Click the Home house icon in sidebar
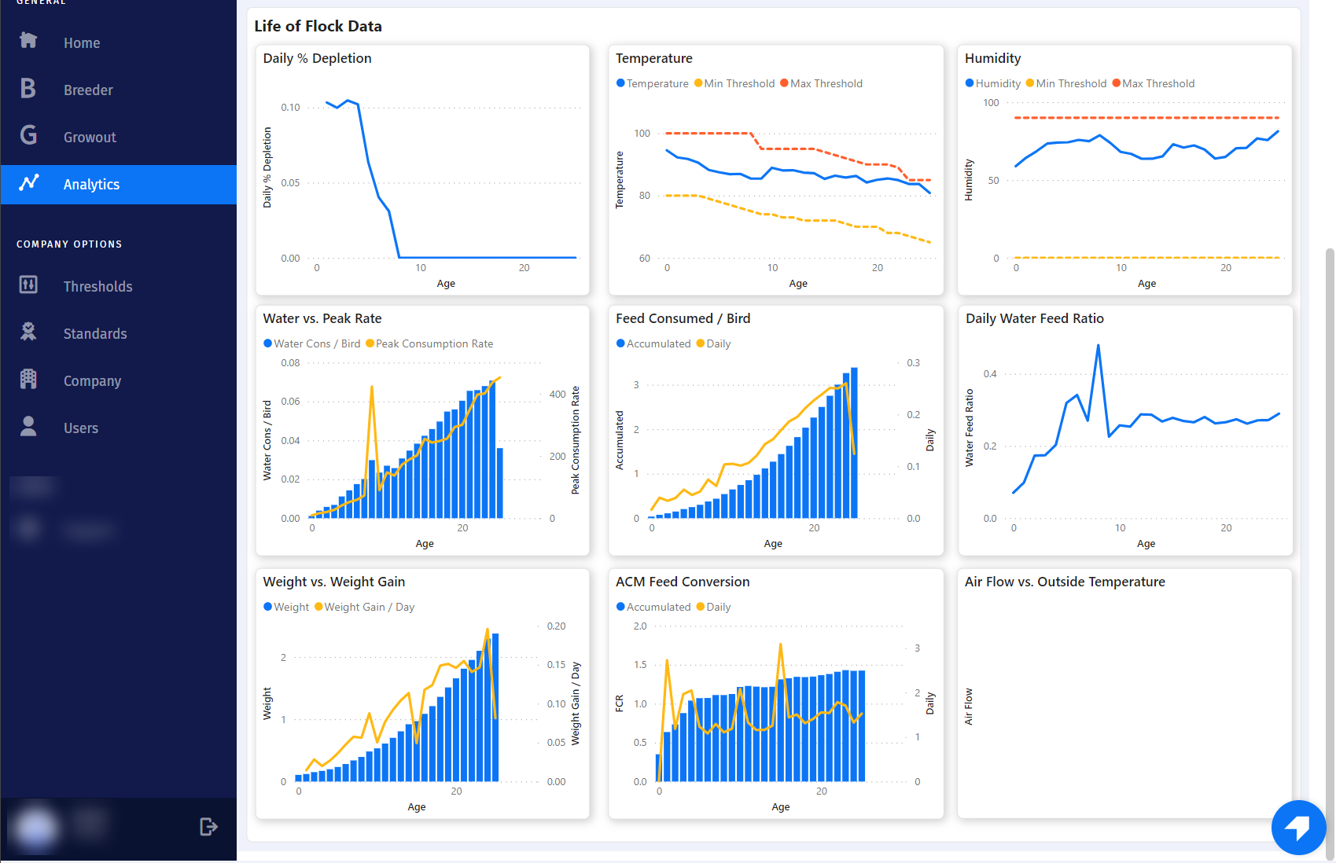The image size is (1336, 863). pos(28,40)
